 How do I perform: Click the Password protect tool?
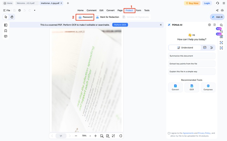85,17
